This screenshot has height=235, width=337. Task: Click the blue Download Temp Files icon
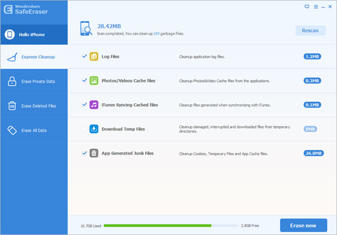[x=94, y=129]
